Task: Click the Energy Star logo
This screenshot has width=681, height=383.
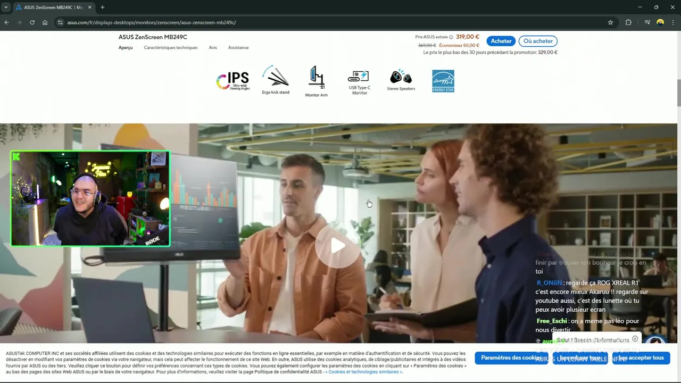Action: (443, 81)
